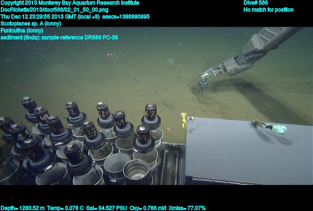Select the 'Funiculina (lonny)' annotation
The image size is (313, 211).
(22, 31)
